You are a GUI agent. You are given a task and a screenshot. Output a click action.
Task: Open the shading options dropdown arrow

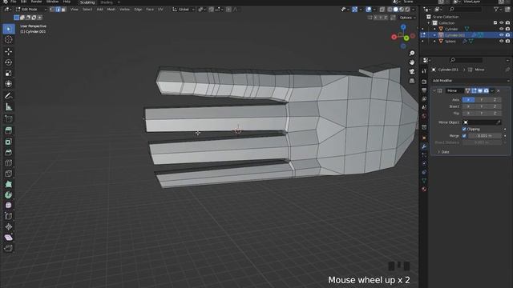pos(414,10)
